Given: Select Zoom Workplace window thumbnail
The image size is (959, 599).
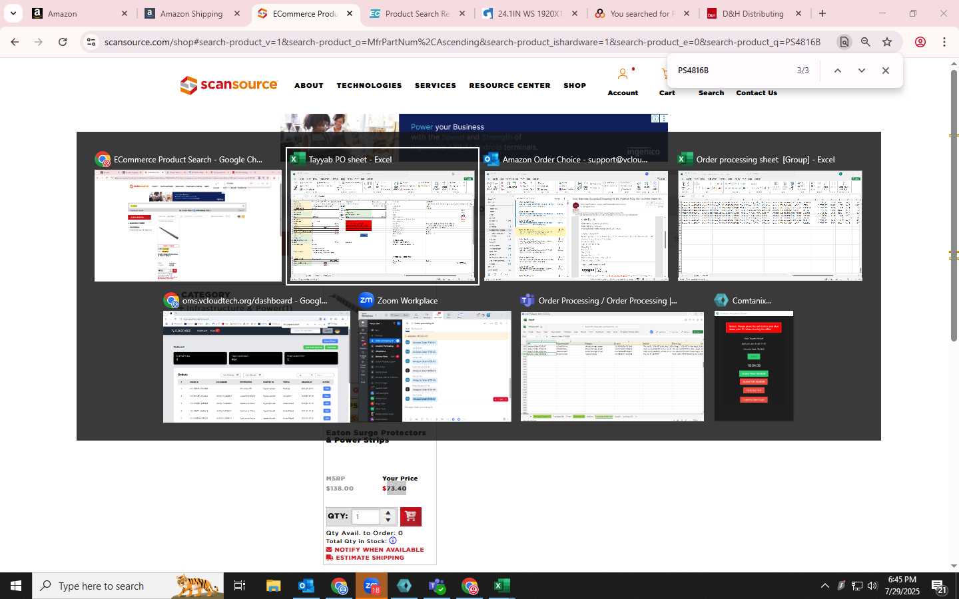Looking at the screenshot, I should point(435,367).
